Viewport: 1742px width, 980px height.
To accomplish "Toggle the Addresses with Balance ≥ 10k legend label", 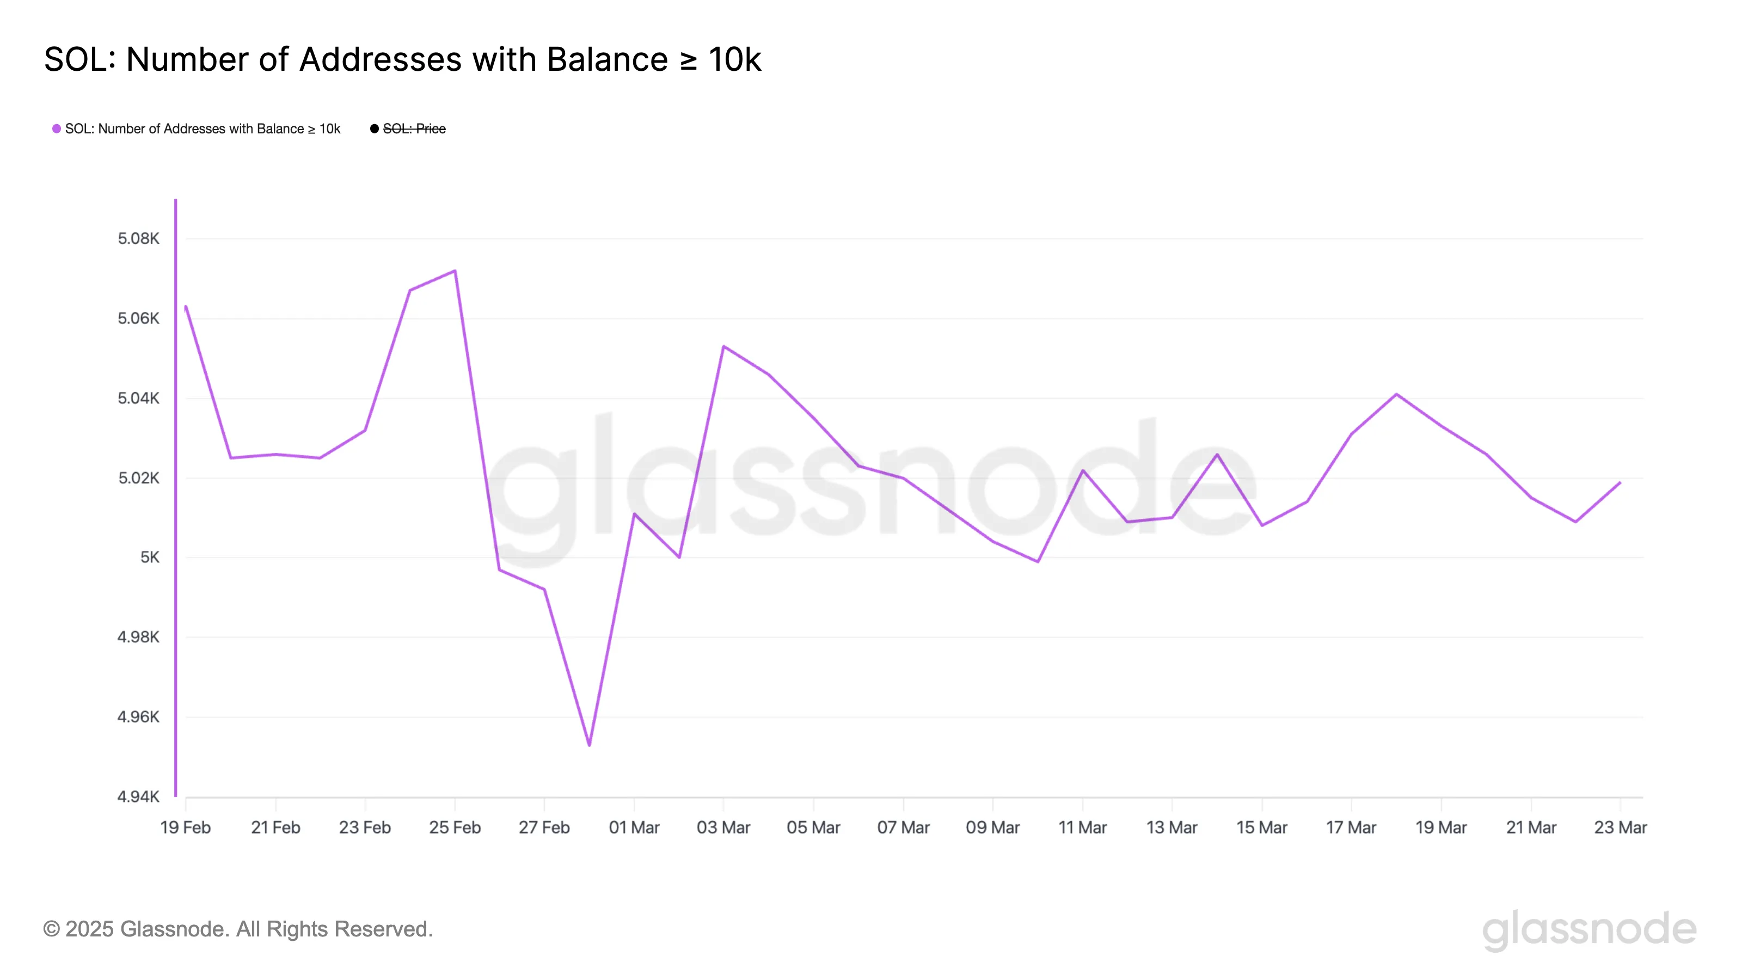I will 202,128.
